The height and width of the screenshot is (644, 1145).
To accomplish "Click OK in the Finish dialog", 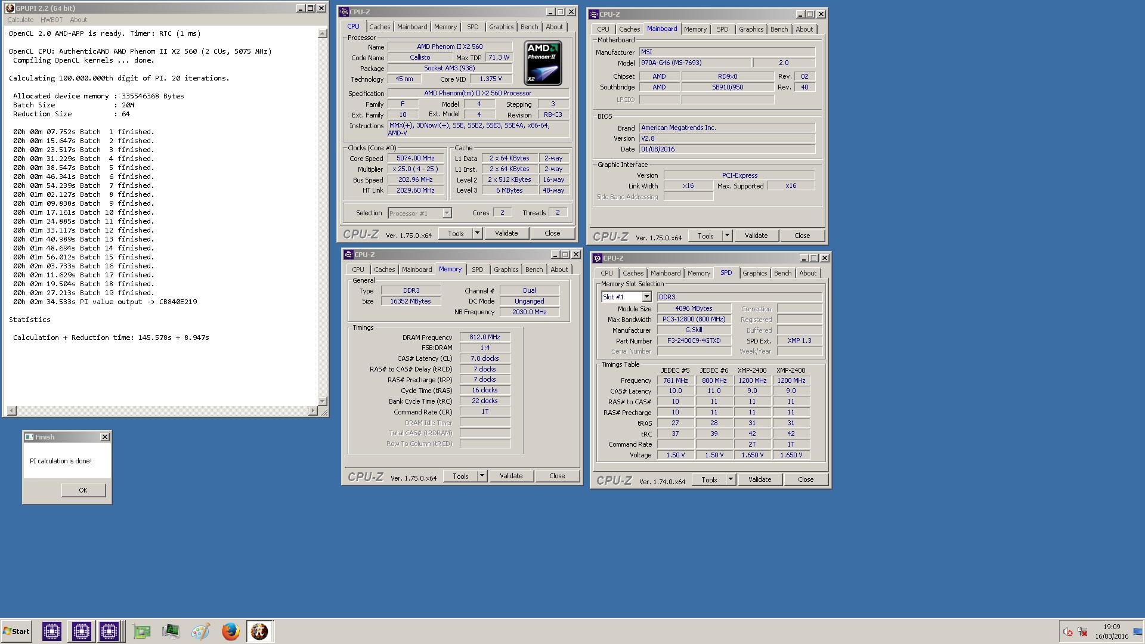I will click(83, 490).
